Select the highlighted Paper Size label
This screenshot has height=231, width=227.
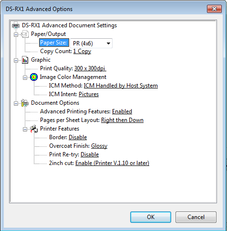[54, 43]
